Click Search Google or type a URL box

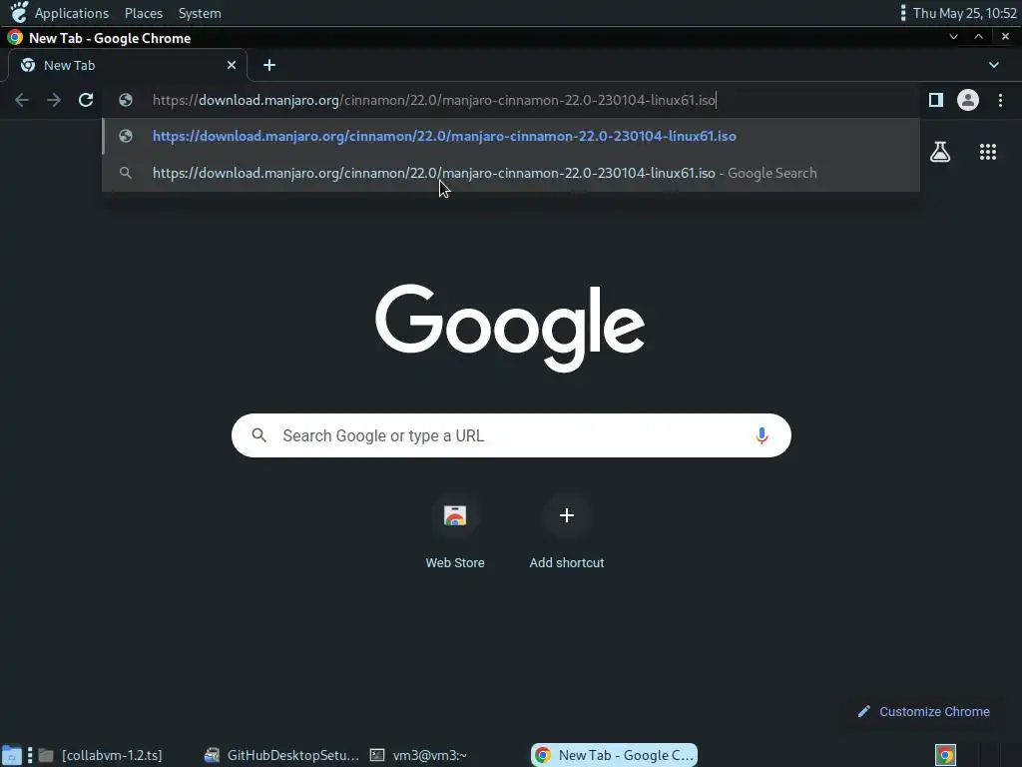(x=511, y=435)
